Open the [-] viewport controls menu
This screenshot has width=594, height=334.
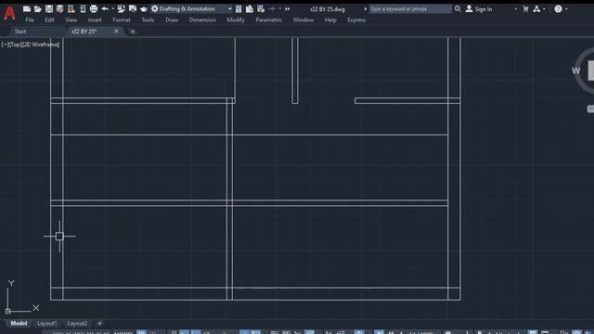(x=5, y=45)
